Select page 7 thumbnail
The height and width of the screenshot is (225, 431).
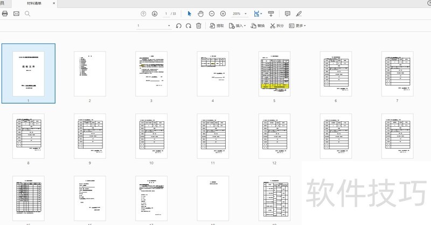[x=397, y=74]
